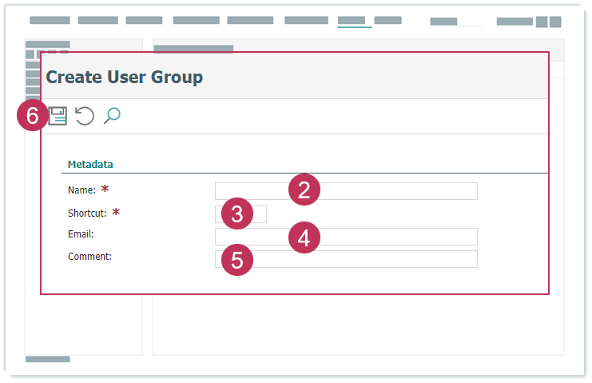Click the Comment field label

(x=89, y=257)
